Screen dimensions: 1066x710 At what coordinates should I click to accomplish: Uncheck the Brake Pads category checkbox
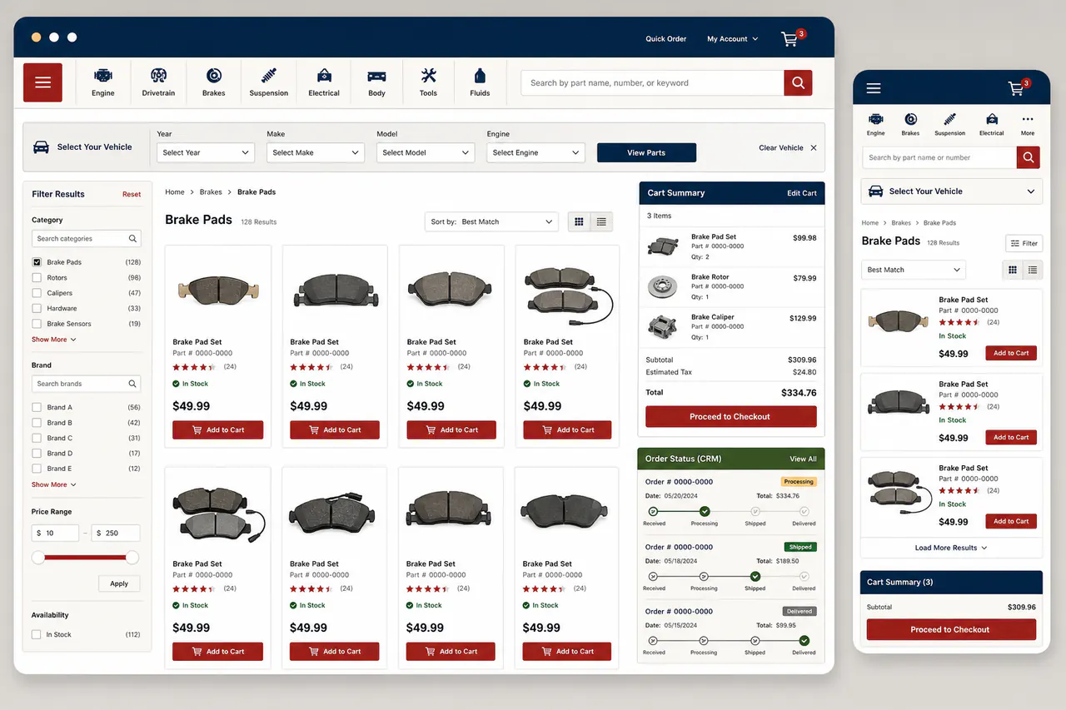37,262
